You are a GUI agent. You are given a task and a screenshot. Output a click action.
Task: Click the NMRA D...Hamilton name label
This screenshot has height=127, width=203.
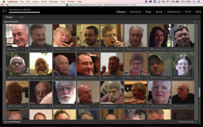tap(134, 78)
